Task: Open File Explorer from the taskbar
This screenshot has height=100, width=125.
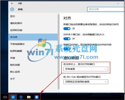Action: point(29,97)
